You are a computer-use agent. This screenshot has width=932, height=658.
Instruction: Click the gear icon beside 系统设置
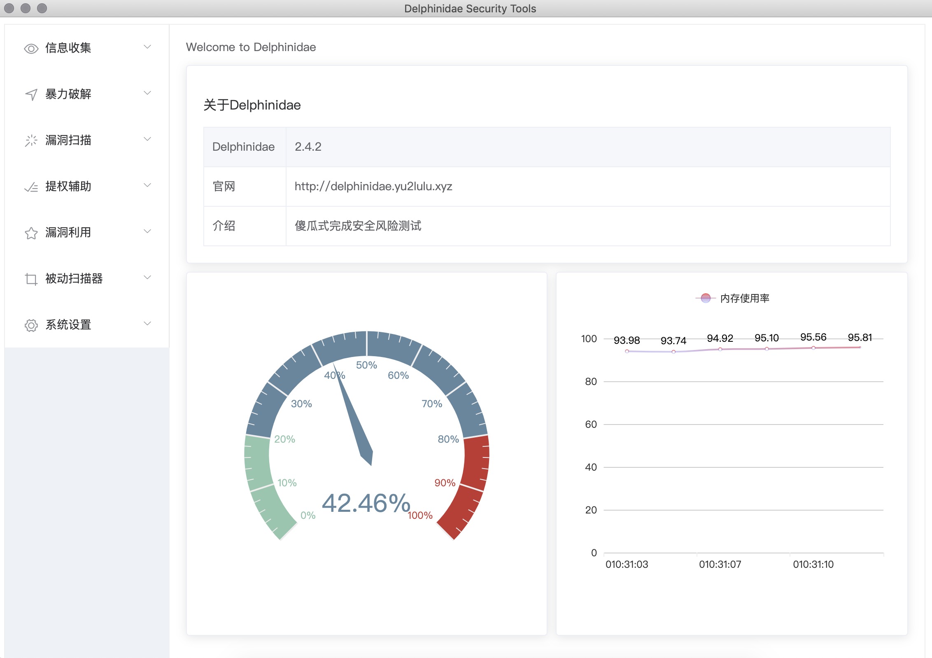pos(31,325)
